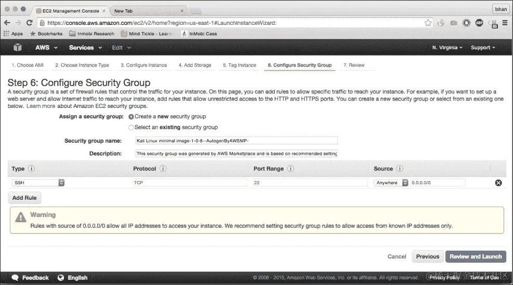Close the EC2 Management Console tab
Viewport: 513px width, 285px height.
pos(104,11)
